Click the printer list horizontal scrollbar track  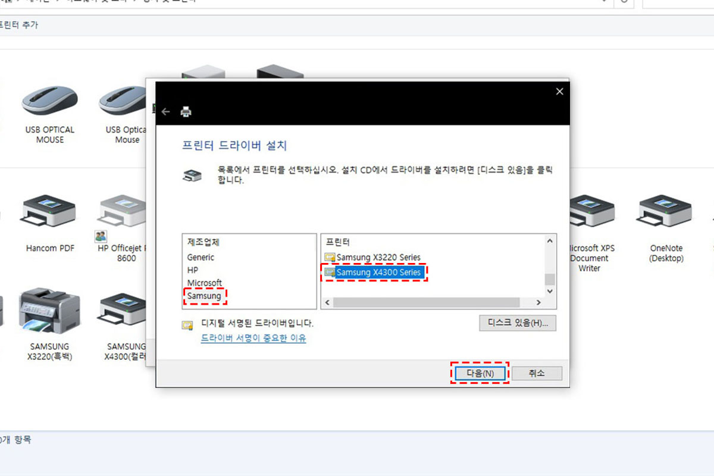(433, 303)
